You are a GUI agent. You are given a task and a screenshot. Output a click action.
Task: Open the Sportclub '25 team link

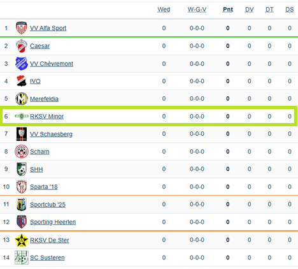coord(48,205)
